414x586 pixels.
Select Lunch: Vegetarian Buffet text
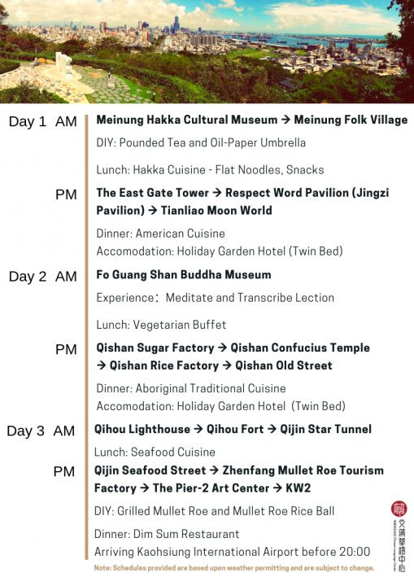(x=161, y=325)
